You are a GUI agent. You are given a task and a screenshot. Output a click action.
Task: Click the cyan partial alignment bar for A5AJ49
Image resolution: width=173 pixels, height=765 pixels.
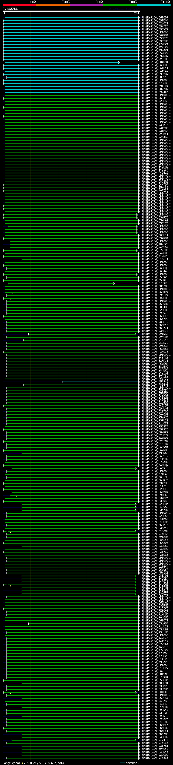tap(101, 382)
